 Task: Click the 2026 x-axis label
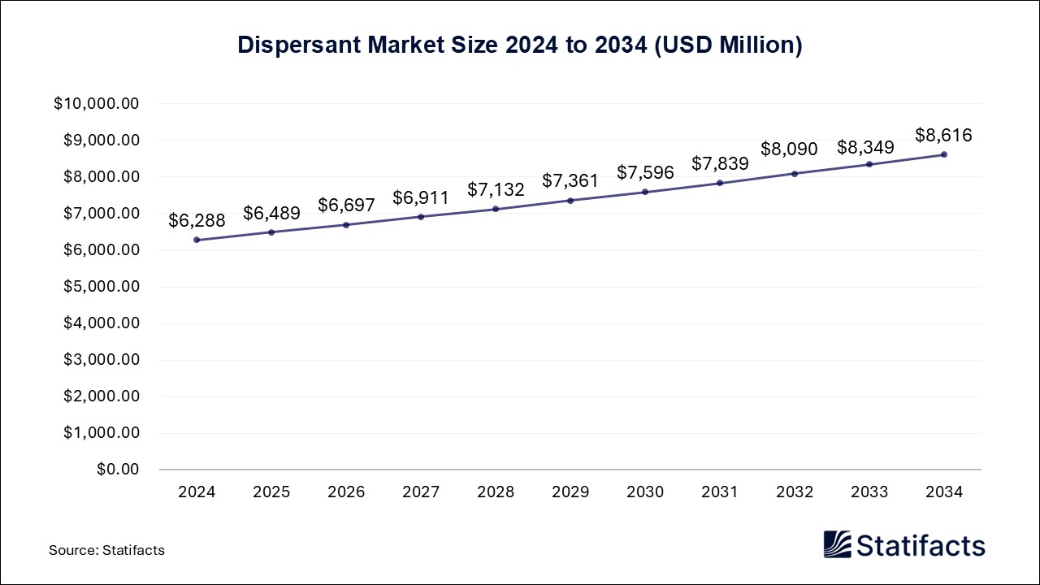point(346,492)
